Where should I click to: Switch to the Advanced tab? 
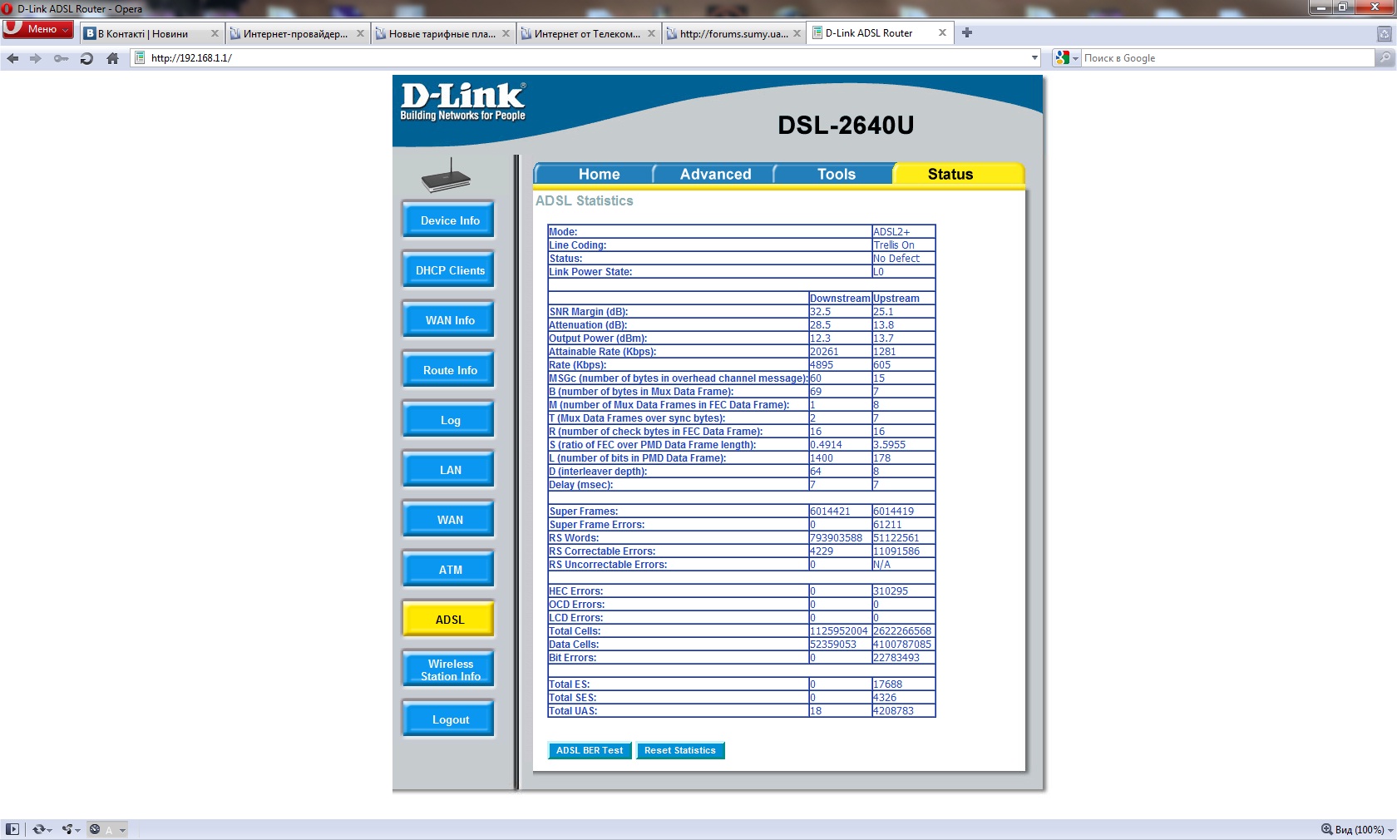pos(715,174)
